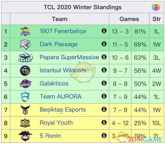This screenshot has width=165, height=144.
Task: Open info icon for 1907 Fenerbahçe
Action: (104, 31)
